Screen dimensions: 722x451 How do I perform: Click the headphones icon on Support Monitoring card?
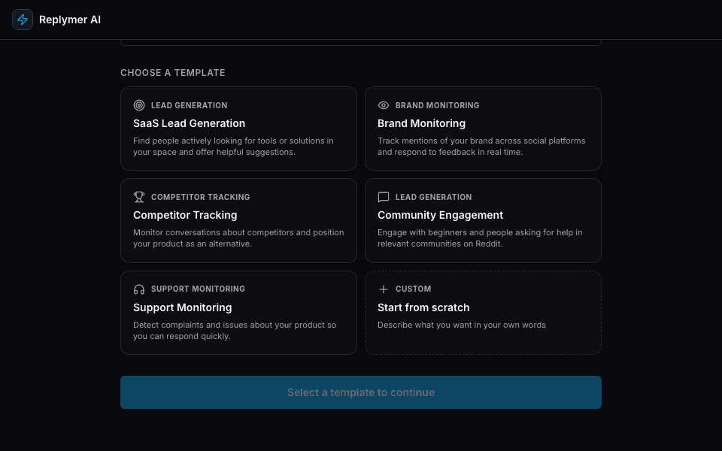[139, 289]
